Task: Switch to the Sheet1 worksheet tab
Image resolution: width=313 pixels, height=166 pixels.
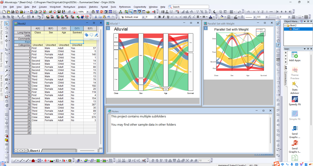Action: (35, 151)
